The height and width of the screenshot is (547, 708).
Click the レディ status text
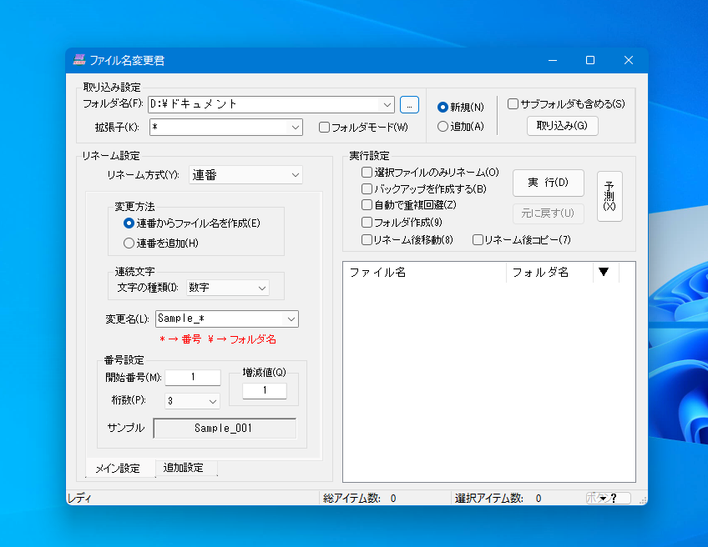point(79,499)
